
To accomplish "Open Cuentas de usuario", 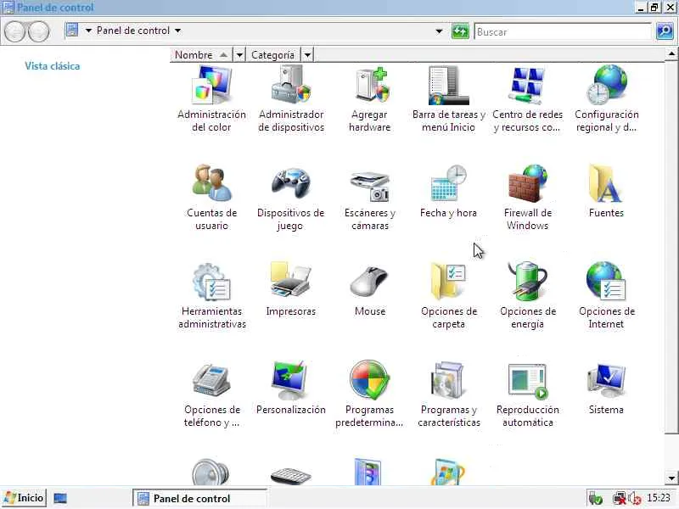I will tap(211, 198).
